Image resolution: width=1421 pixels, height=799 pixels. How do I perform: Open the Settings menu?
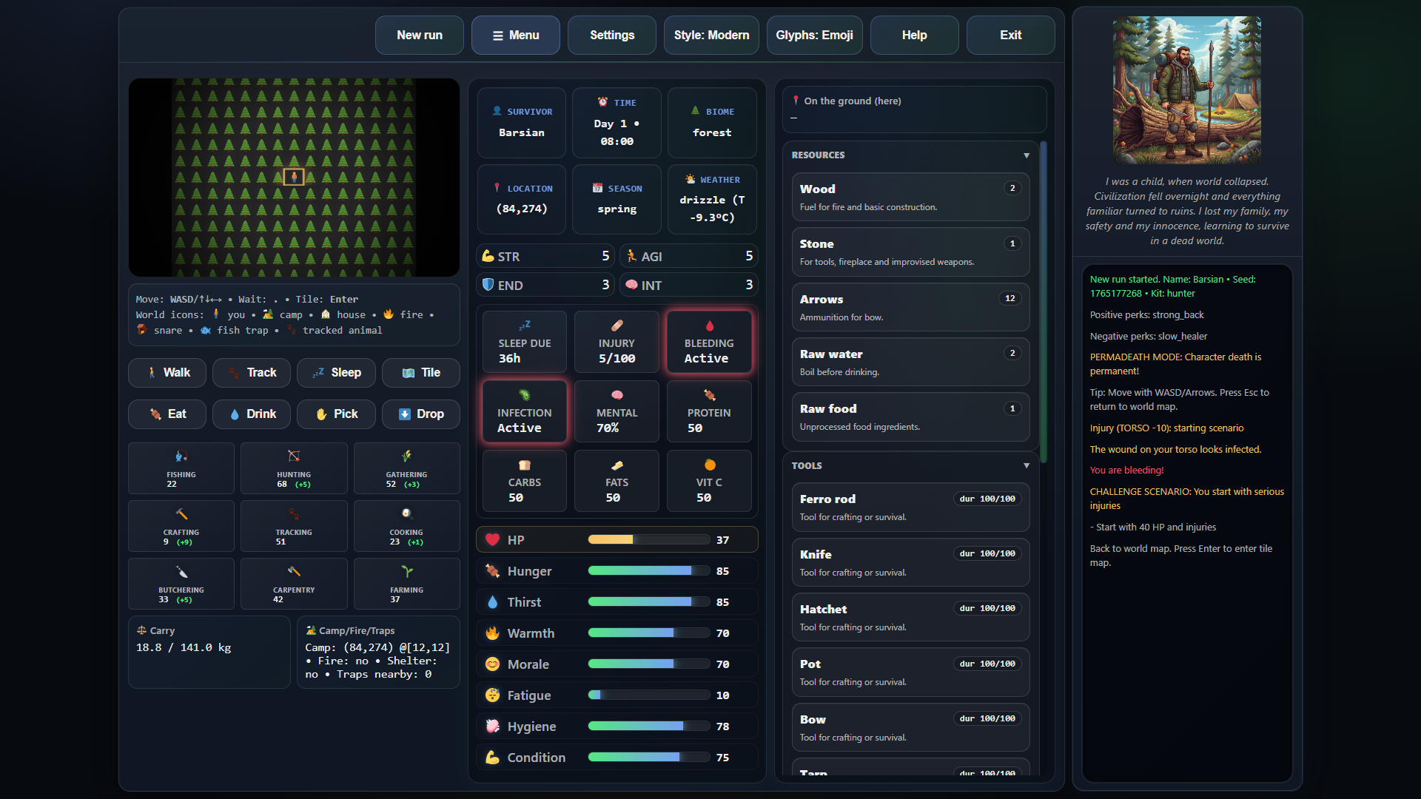(611, 35)
